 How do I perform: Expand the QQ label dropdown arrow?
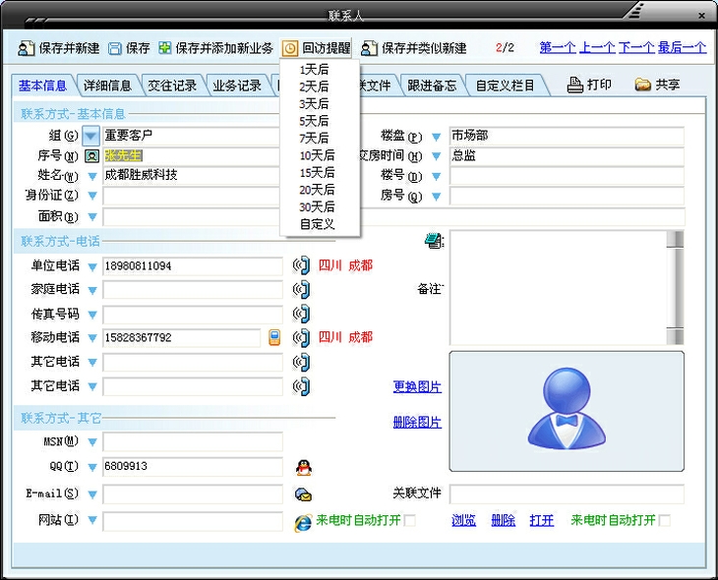pos(92,467)
